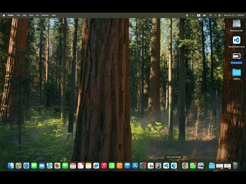Select the JAMELA folder on desktop
This screenshot has width=246, height=184.
236,72
